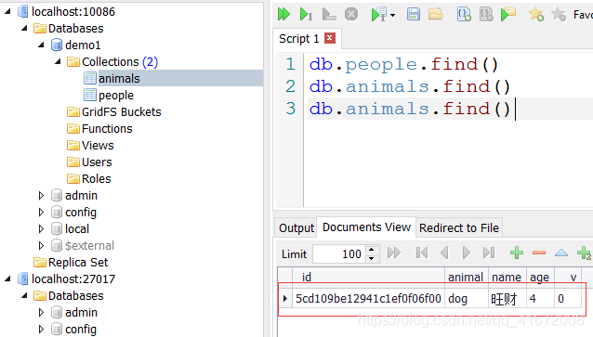This screenshot has width=593, height=337.
Task: Collapse the localhost:10086 connection node
Action: [7, 11]
